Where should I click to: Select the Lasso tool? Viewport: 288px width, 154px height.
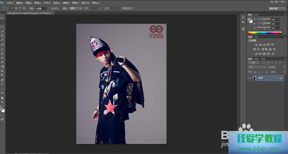(2, 26)
